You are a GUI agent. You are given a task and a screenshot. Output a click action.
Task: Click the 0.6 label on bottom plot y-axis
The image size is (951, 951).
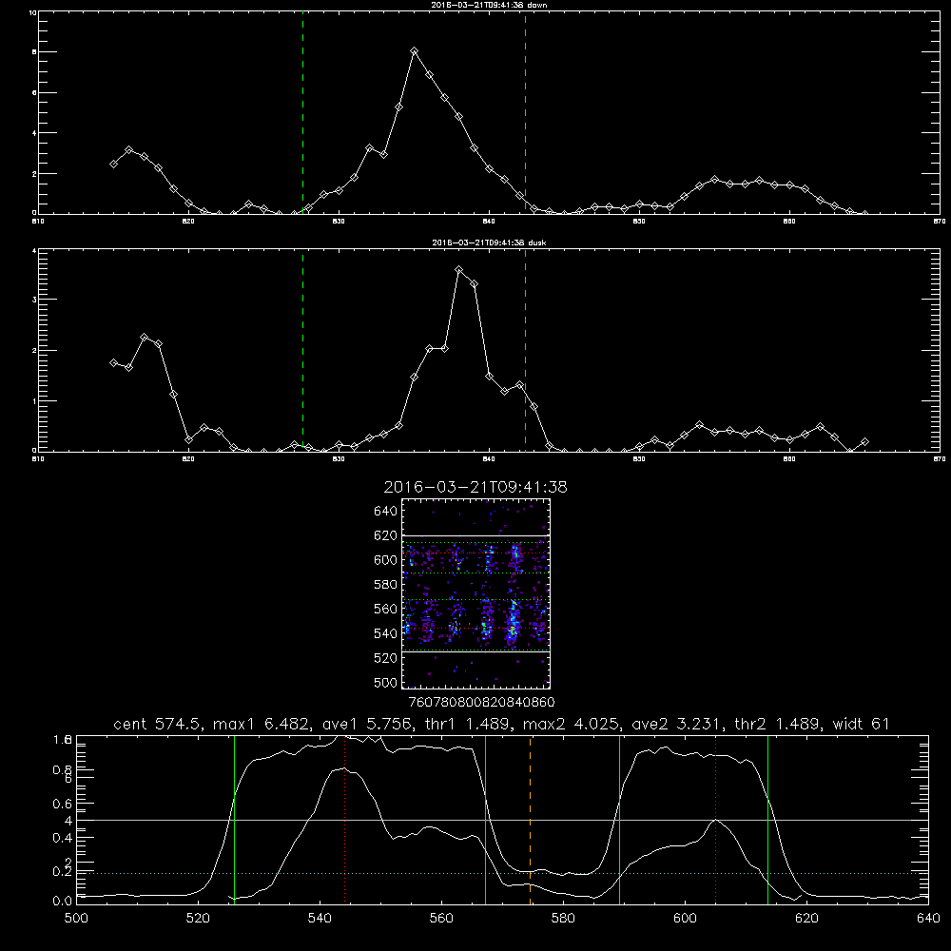pyautogui.click(x=63, y=804)
